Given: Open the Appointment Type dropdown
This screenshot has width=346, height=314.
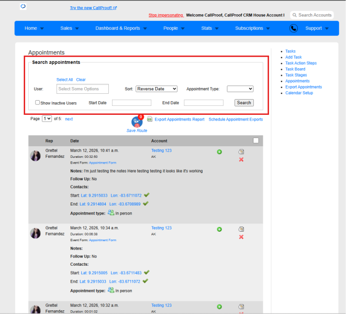Looking at the screenshot, I should point(240,89).
